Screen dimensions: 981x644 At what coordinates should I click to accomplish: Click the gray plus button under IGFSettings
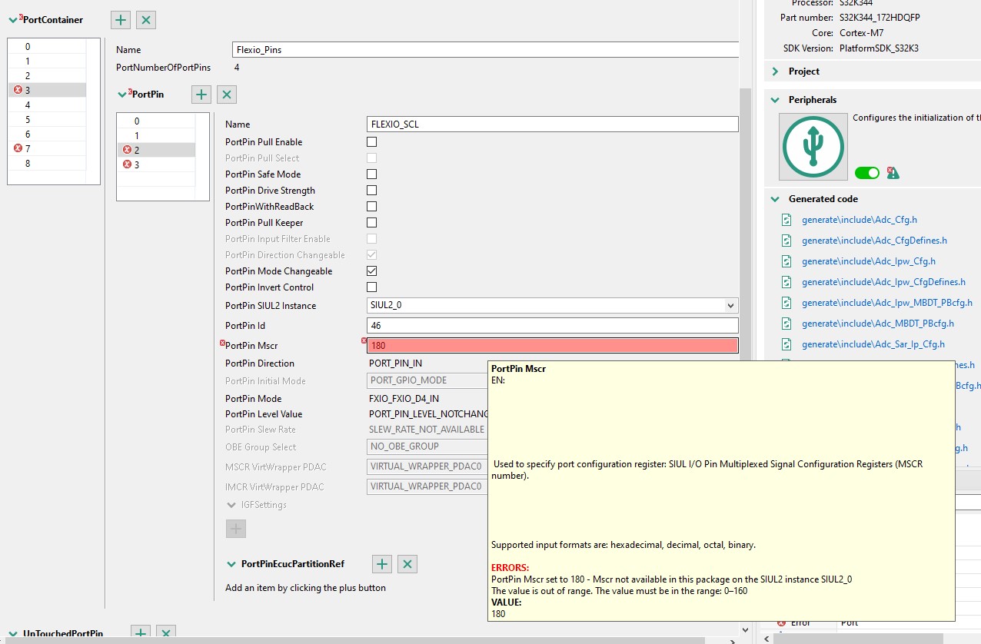235,528
